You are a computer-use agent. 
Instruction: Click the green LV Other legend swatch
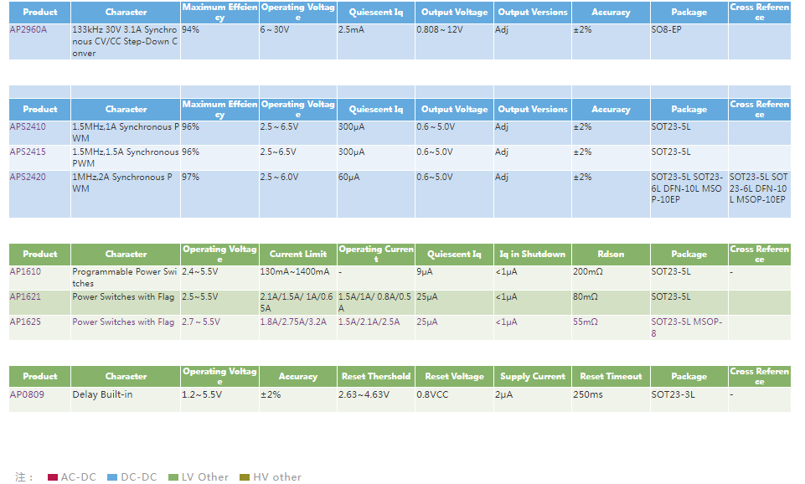[x=174, y=477]
